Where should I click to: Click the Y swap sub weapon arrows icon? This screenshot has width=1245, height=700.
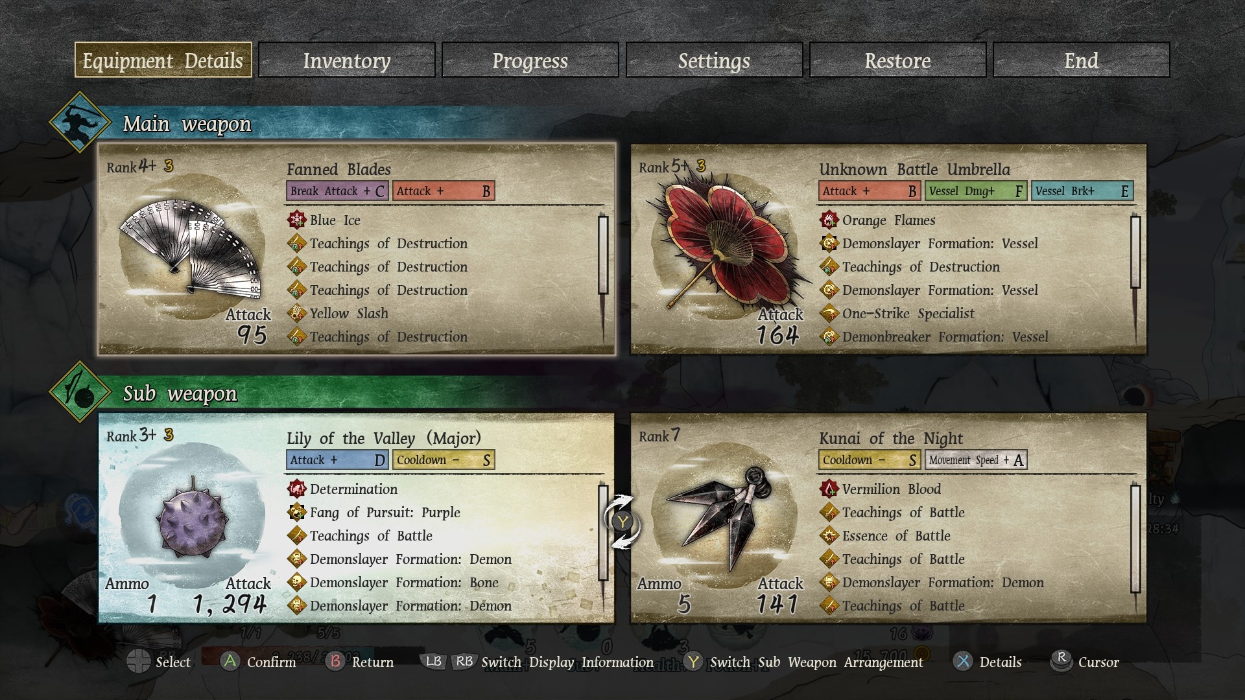coord(622,521)
